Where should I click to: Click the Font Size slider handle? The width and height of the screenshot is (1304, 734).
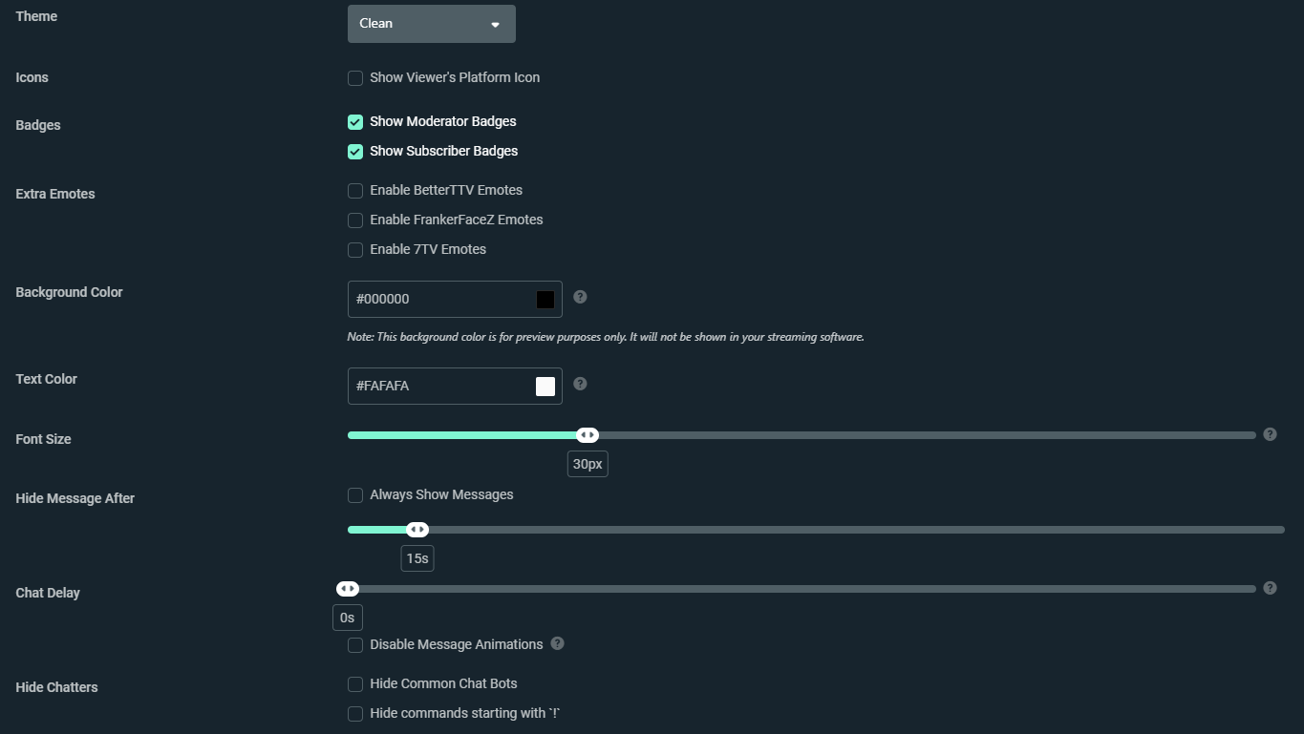tap(588, 434)
